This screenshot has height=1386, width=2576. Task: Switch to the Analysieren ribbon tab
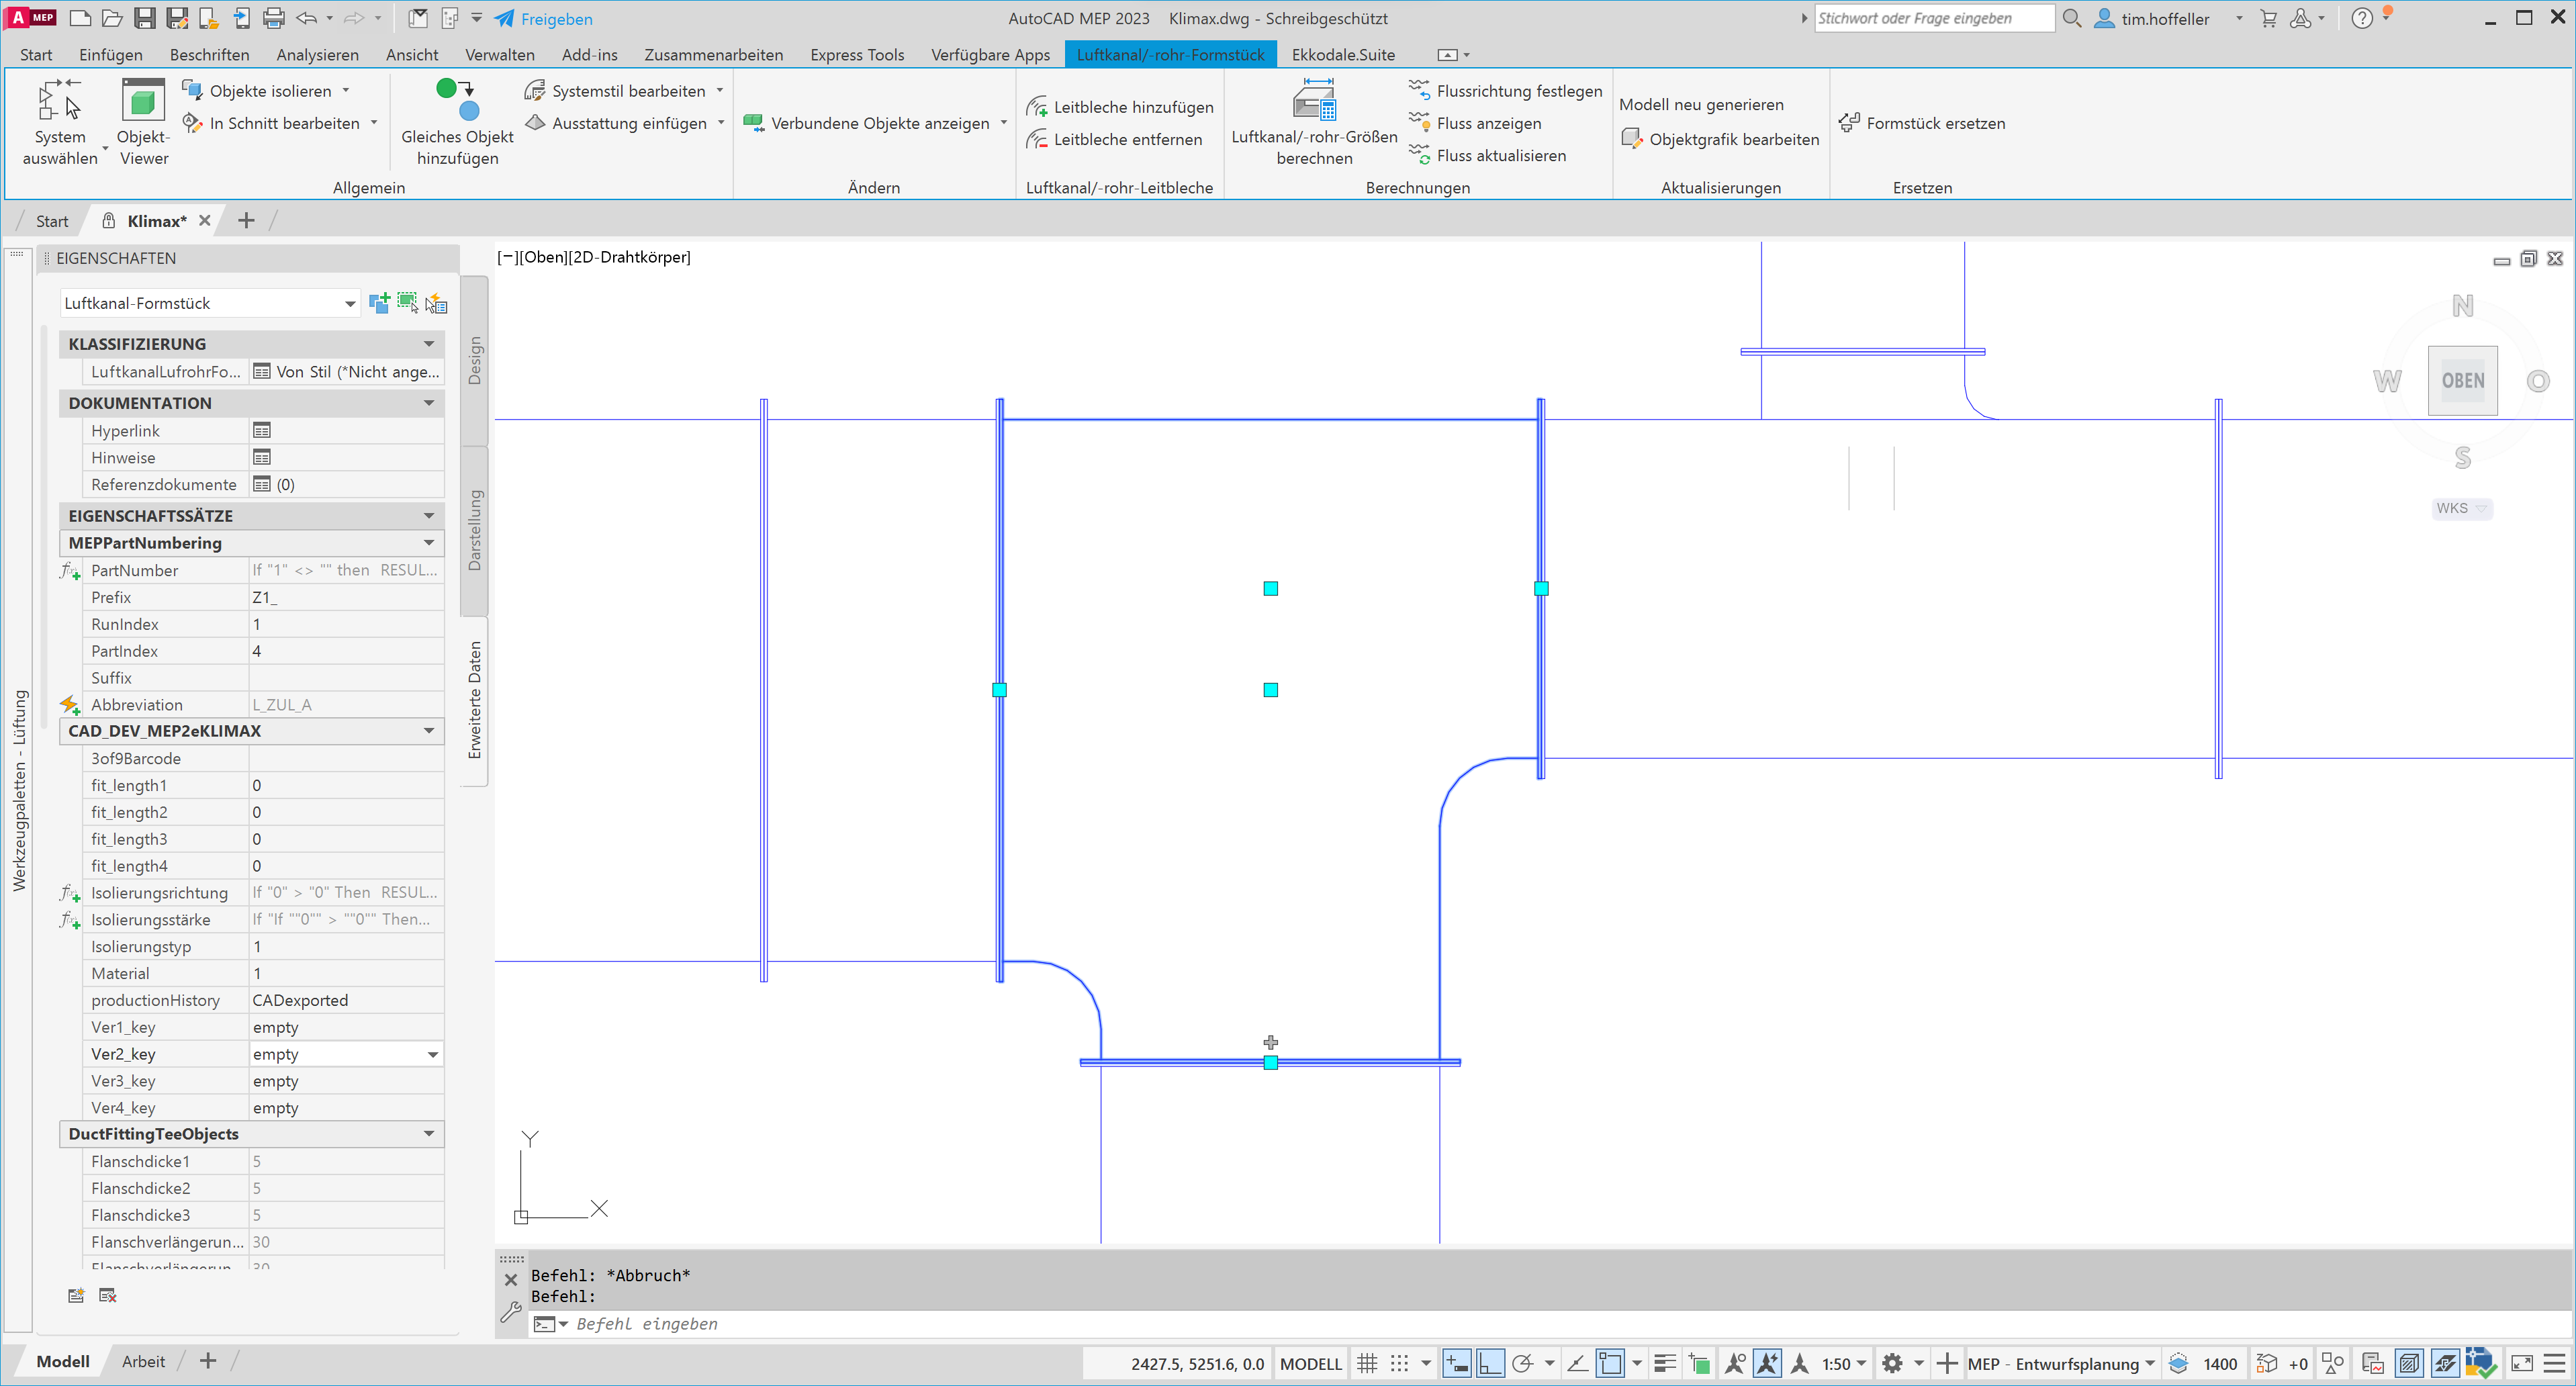coord(317,54)
